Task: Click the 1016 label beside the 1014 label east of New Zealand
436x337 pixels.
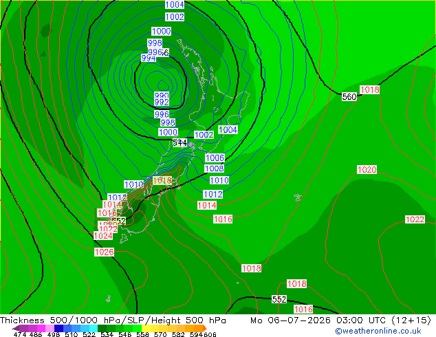Action: pyautogui.click(x=223, y=219)
